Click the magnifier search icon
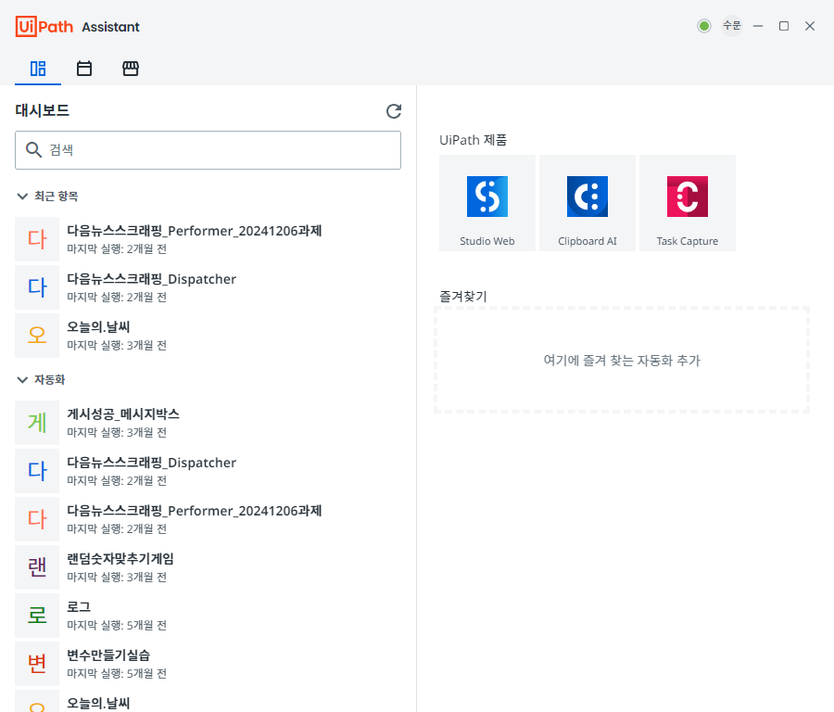834x712 pixels. (33, 150)
